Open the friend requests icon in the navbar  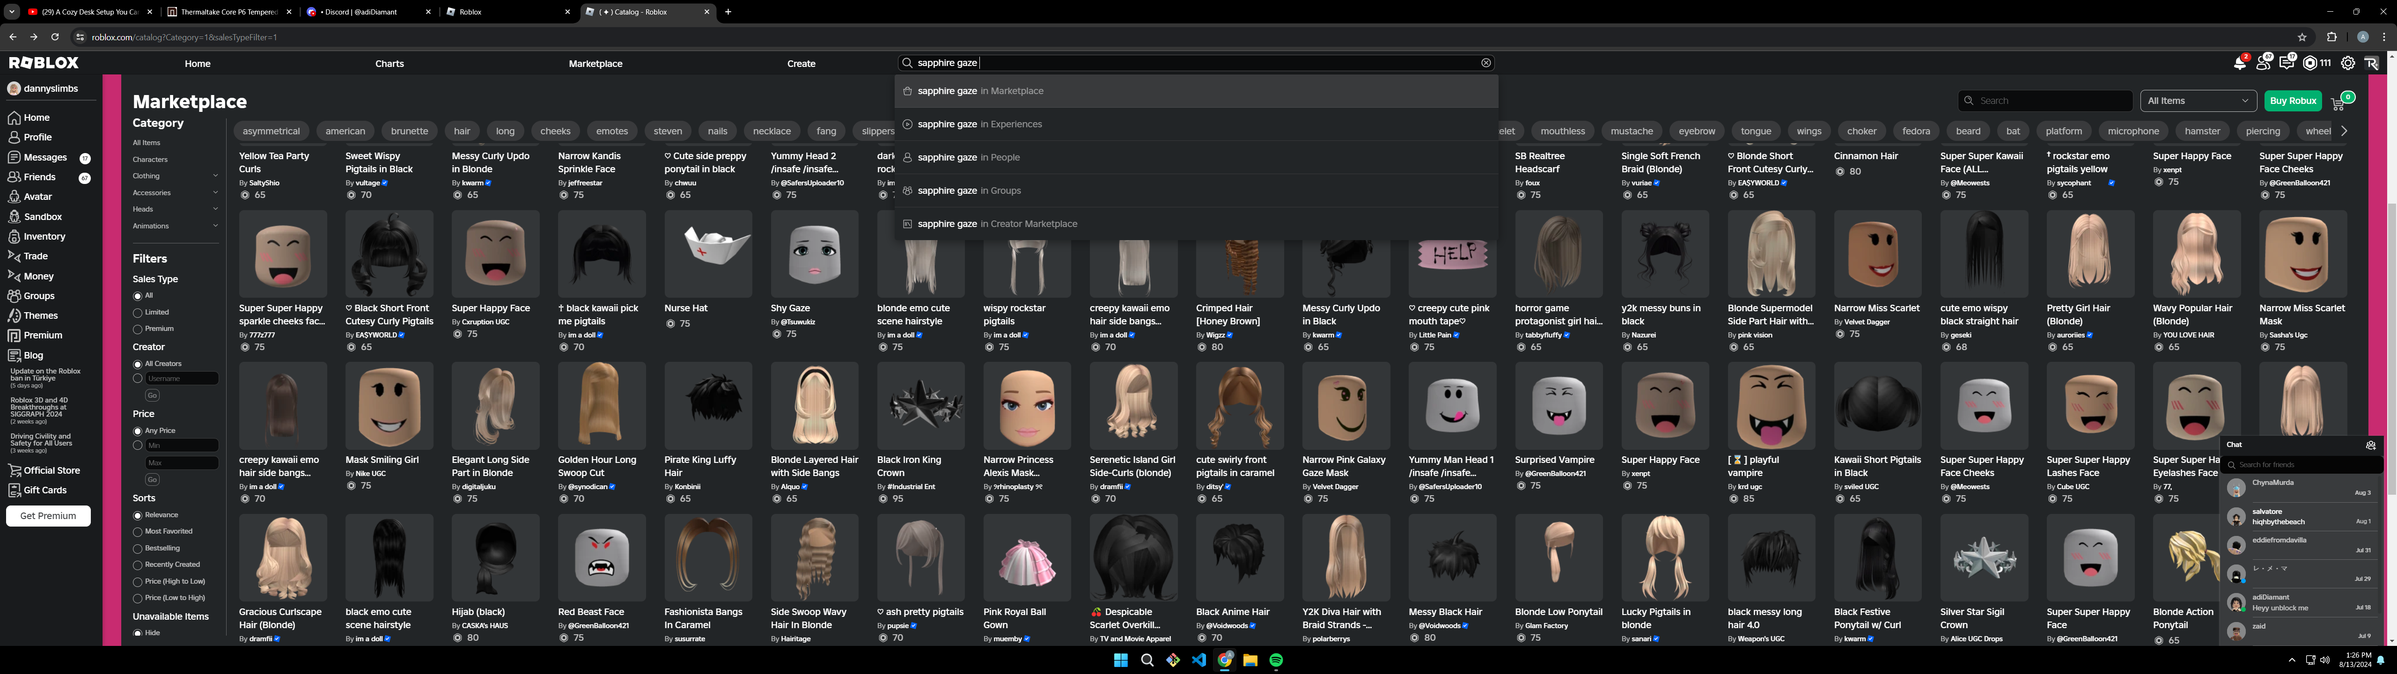click(x=2263, y=63)
